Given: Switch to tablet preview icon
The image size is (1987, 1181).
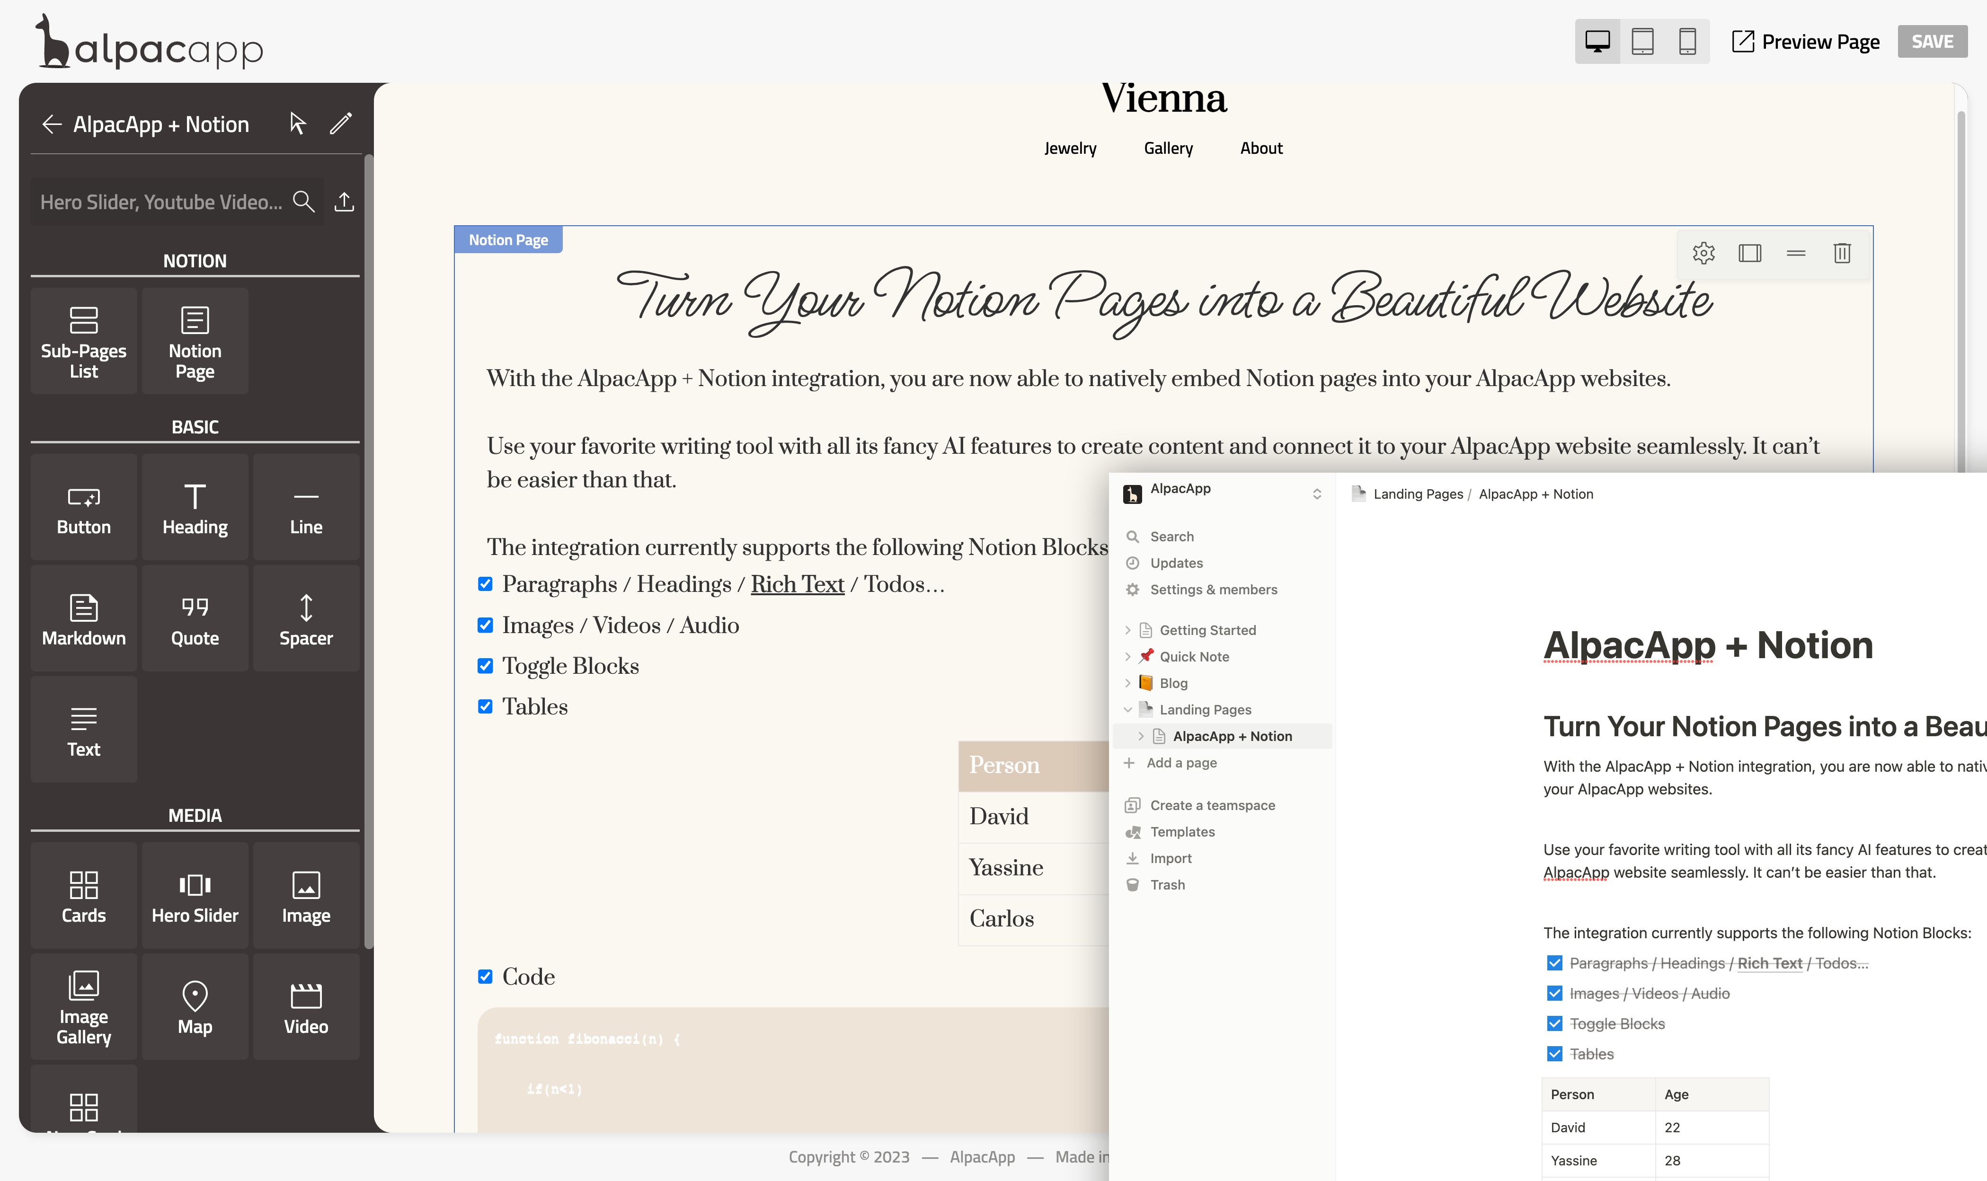Looking at the screenshot, I should pos(1642,41).
